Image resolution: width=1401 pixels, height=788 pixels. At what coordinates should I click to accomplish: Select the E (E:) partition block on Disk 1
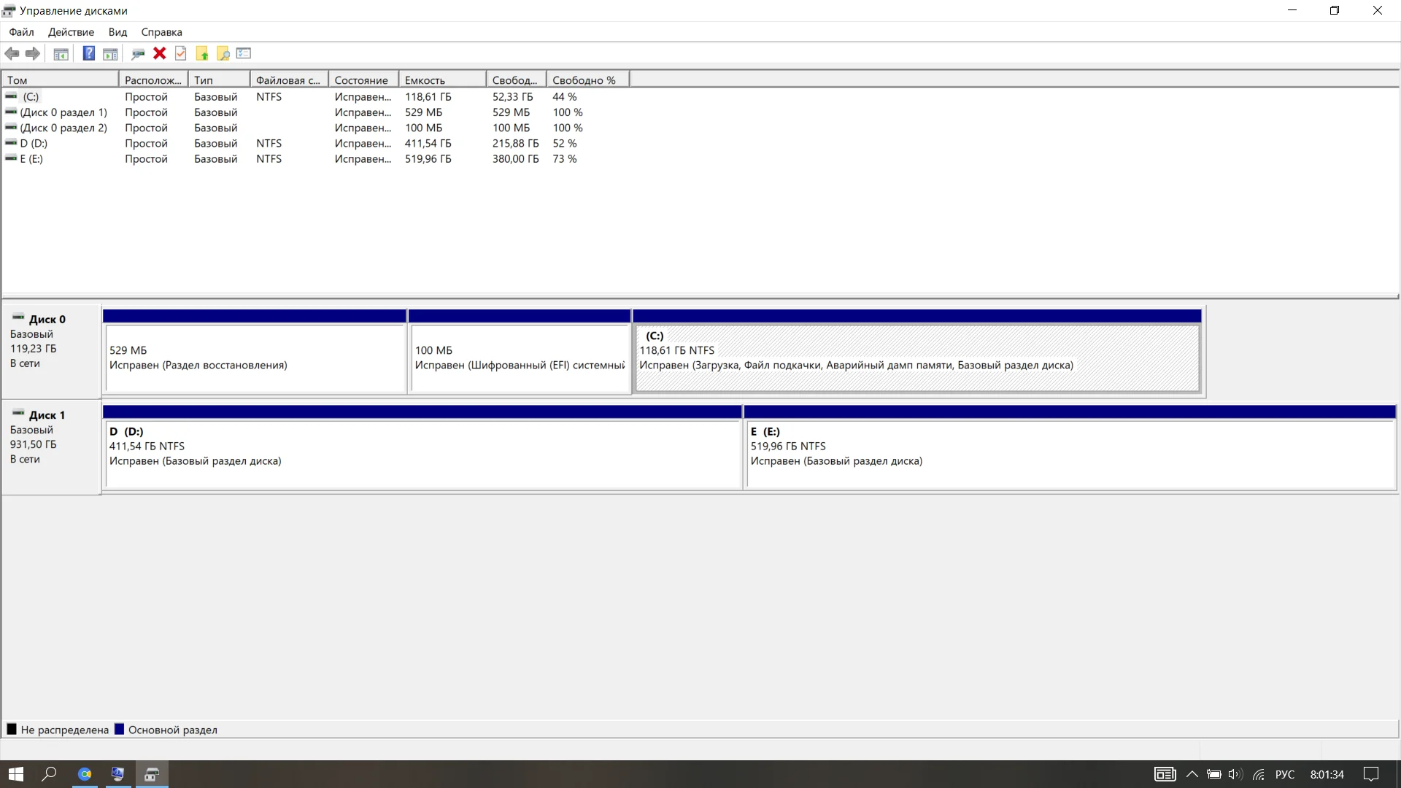click(1069, 452)
